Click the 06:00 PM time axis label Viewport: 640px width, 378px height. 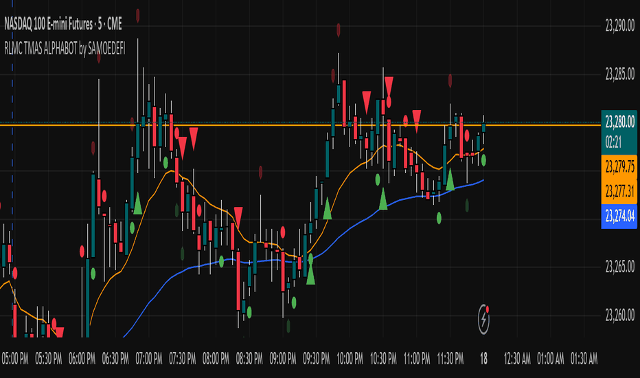82,359
